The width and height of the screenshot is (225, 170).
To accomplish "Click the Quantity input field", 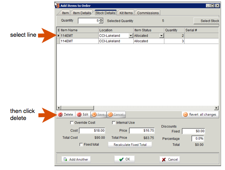I will pyautogui.click(x=89, y=21).
